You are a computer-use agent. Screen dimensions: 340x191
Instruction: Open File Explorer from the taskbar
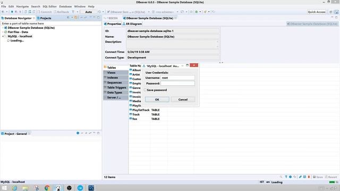pos(25,188)
